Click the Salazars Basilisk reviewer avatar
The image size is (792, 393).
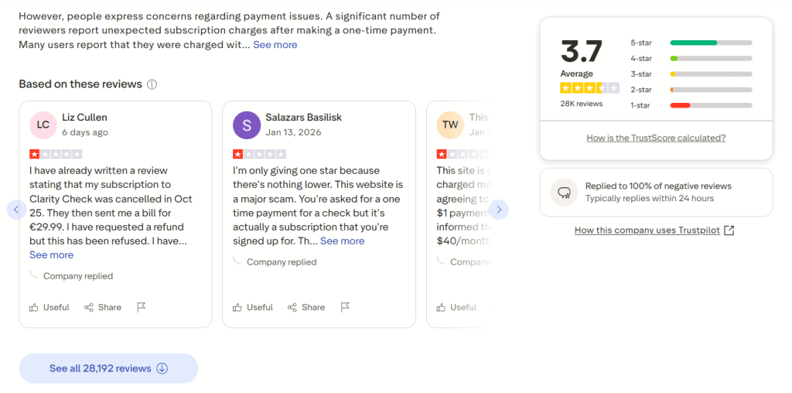(247, 125)
